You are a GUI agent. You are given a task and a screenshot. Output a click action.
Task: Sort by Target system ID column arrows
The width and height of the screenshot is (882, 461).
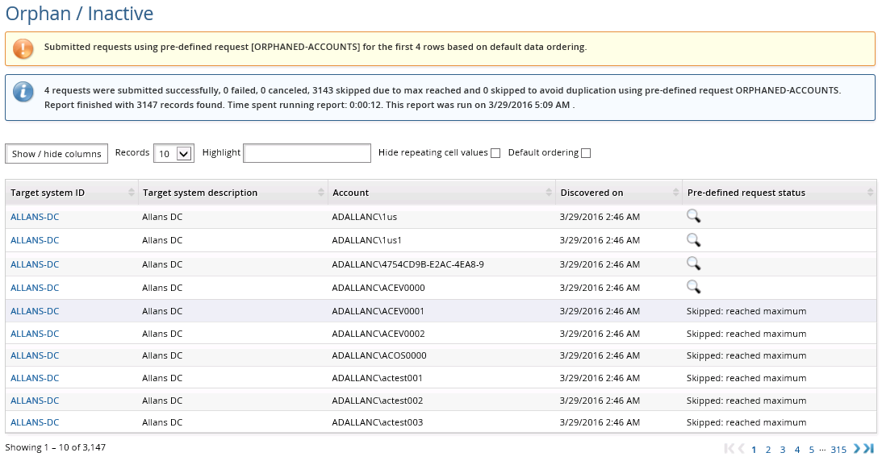[132, 193]
